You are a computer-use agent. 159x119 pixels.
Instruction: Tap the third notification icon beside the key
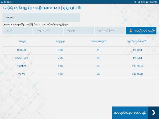click(8, 2)
